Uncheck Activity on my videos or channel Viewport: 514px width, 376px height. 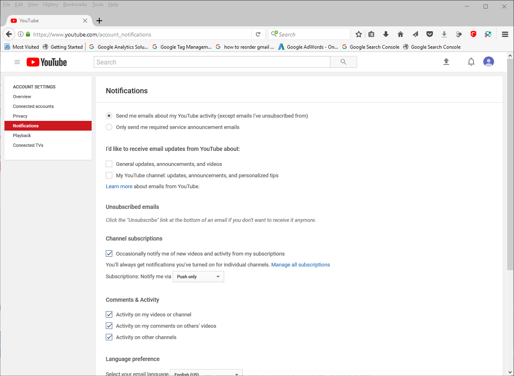tap(109, 314)
